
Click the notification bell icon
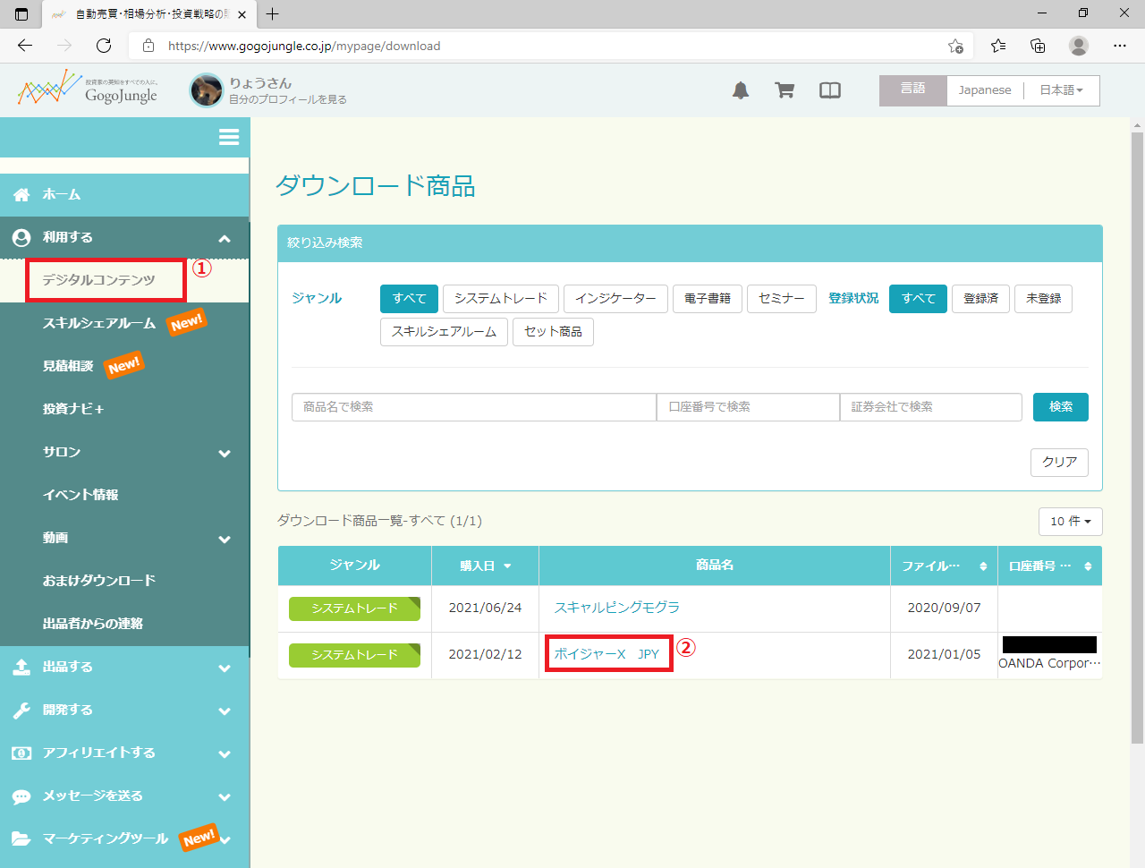tap(741, 90)
